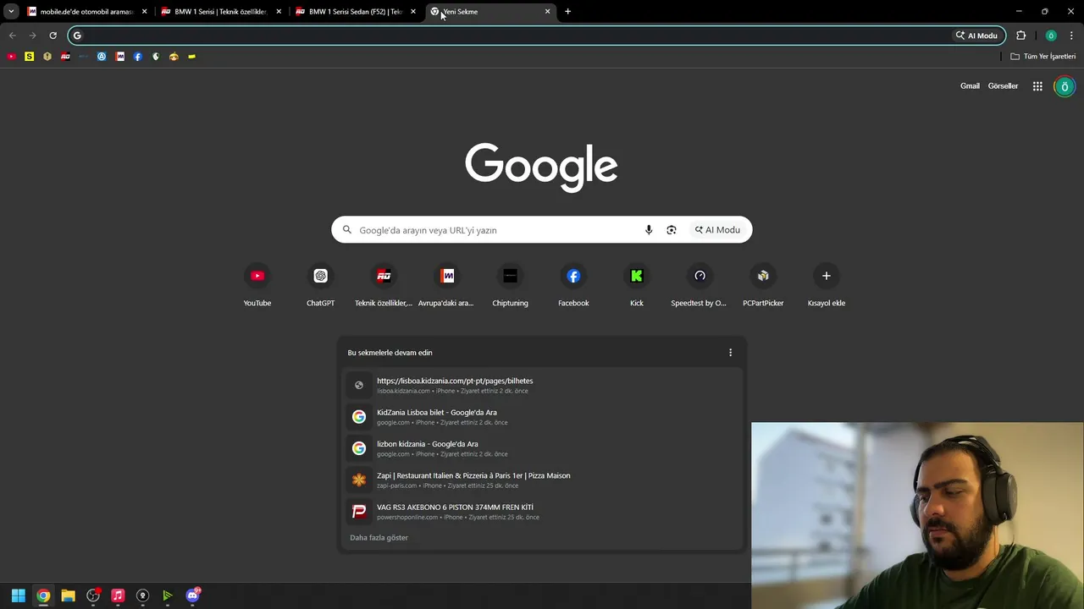Open KidZania Lisboa bilet search entry
Image resolution: width=1084 pixels, height=609 pixels.
coord(542,417)
